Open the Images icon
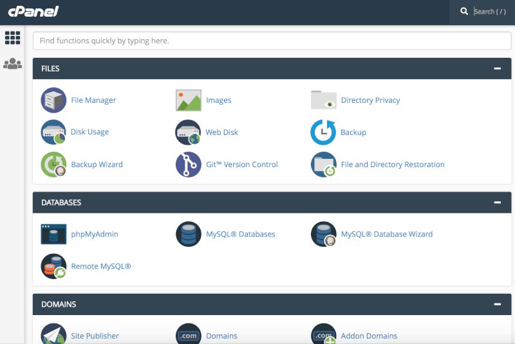 (189, 100)
